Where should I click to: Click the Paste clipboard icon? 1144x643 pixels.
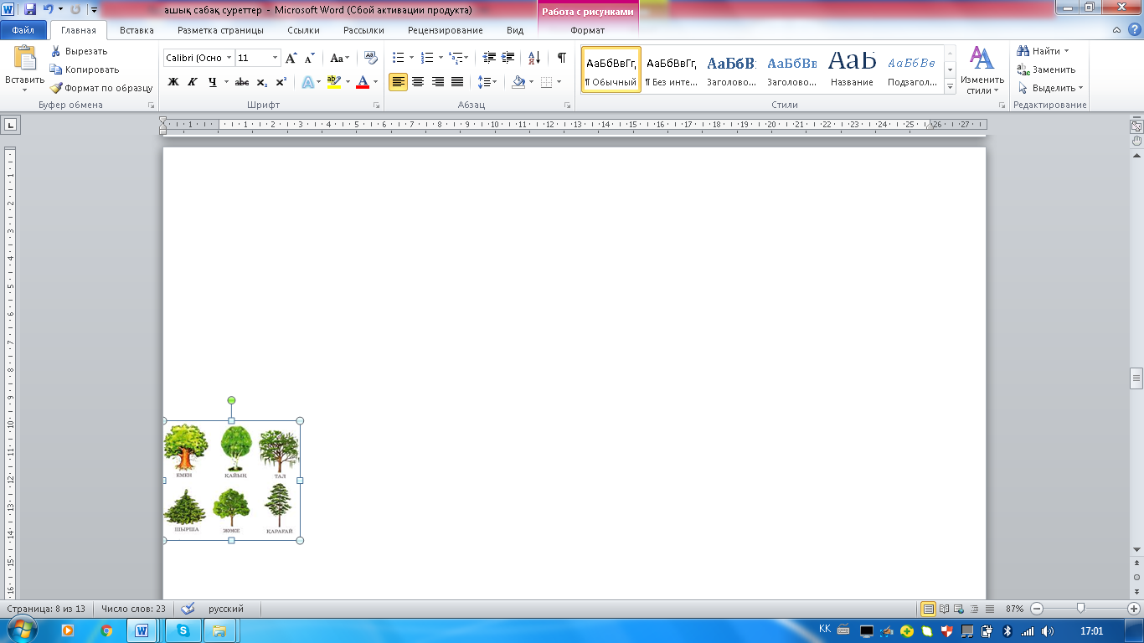(25, 59)
